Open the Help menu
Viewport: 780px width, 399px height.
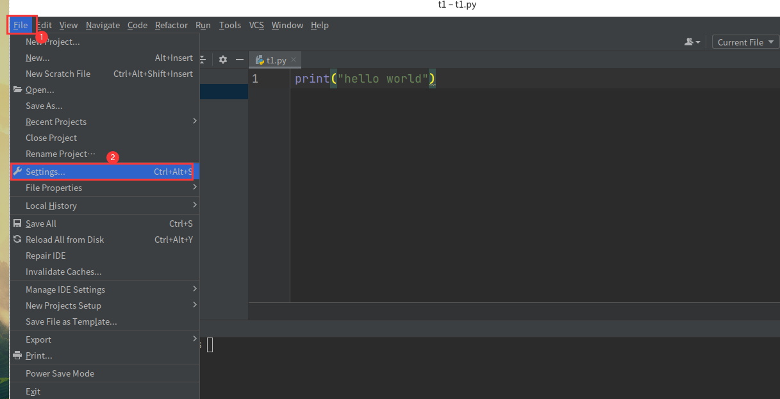click(x=320, y=25)
